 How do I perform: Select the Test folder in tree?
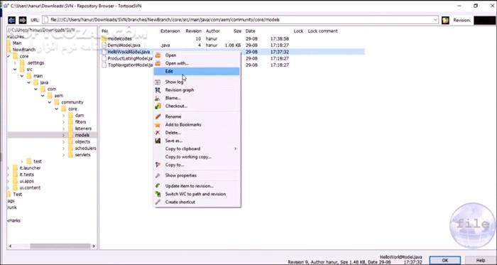click(x=18, y=195)
